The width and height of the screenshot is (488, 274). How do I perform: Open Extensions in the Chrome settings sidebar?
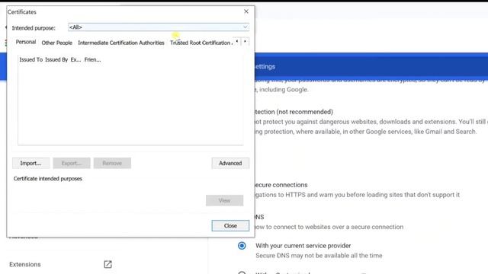point(25,264)
